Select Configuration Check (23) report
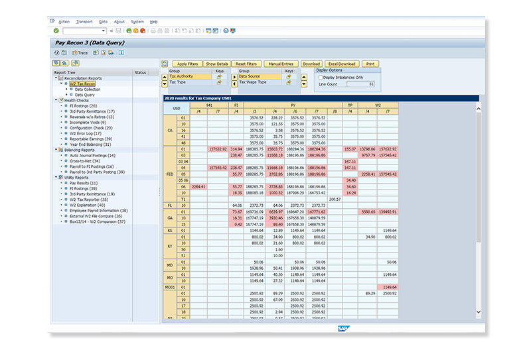Screen dimensions: 531x354 click(91, 128)
